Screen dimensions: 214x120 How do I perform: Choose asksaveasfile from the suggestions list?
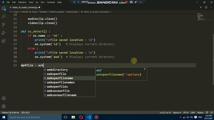click(69, 91)
